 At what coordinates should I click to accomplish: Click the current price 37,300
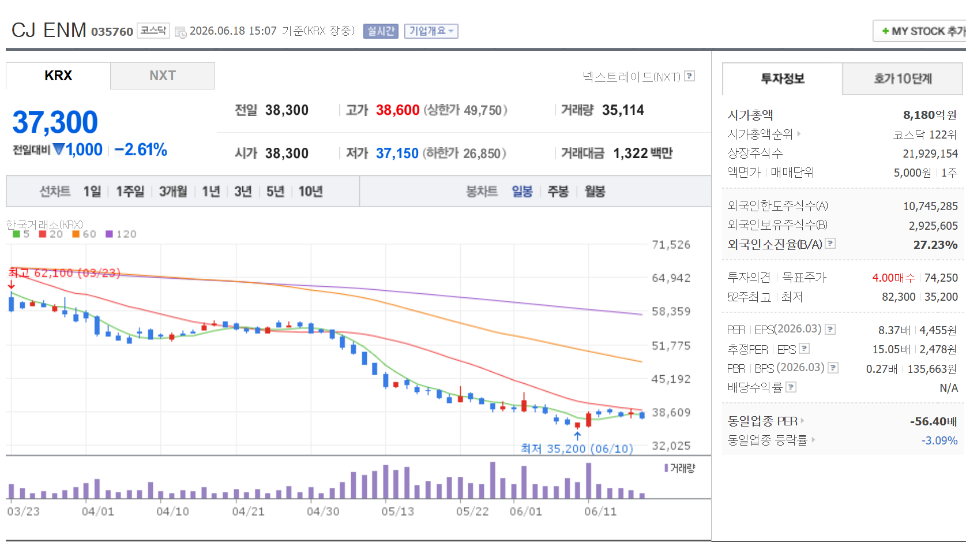[x=55, y=122]
